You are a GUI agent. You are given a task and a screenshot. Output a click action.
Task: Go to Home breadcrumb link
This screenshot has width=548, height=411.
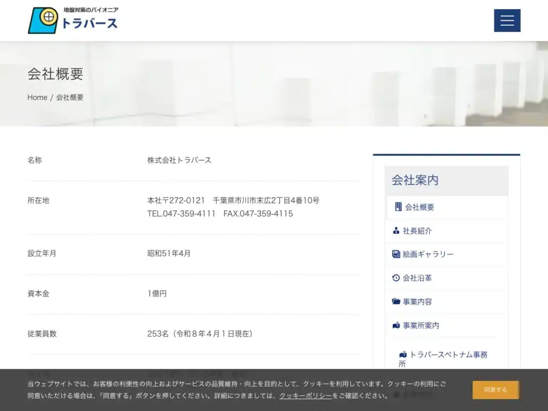click(x=37, y=97)
